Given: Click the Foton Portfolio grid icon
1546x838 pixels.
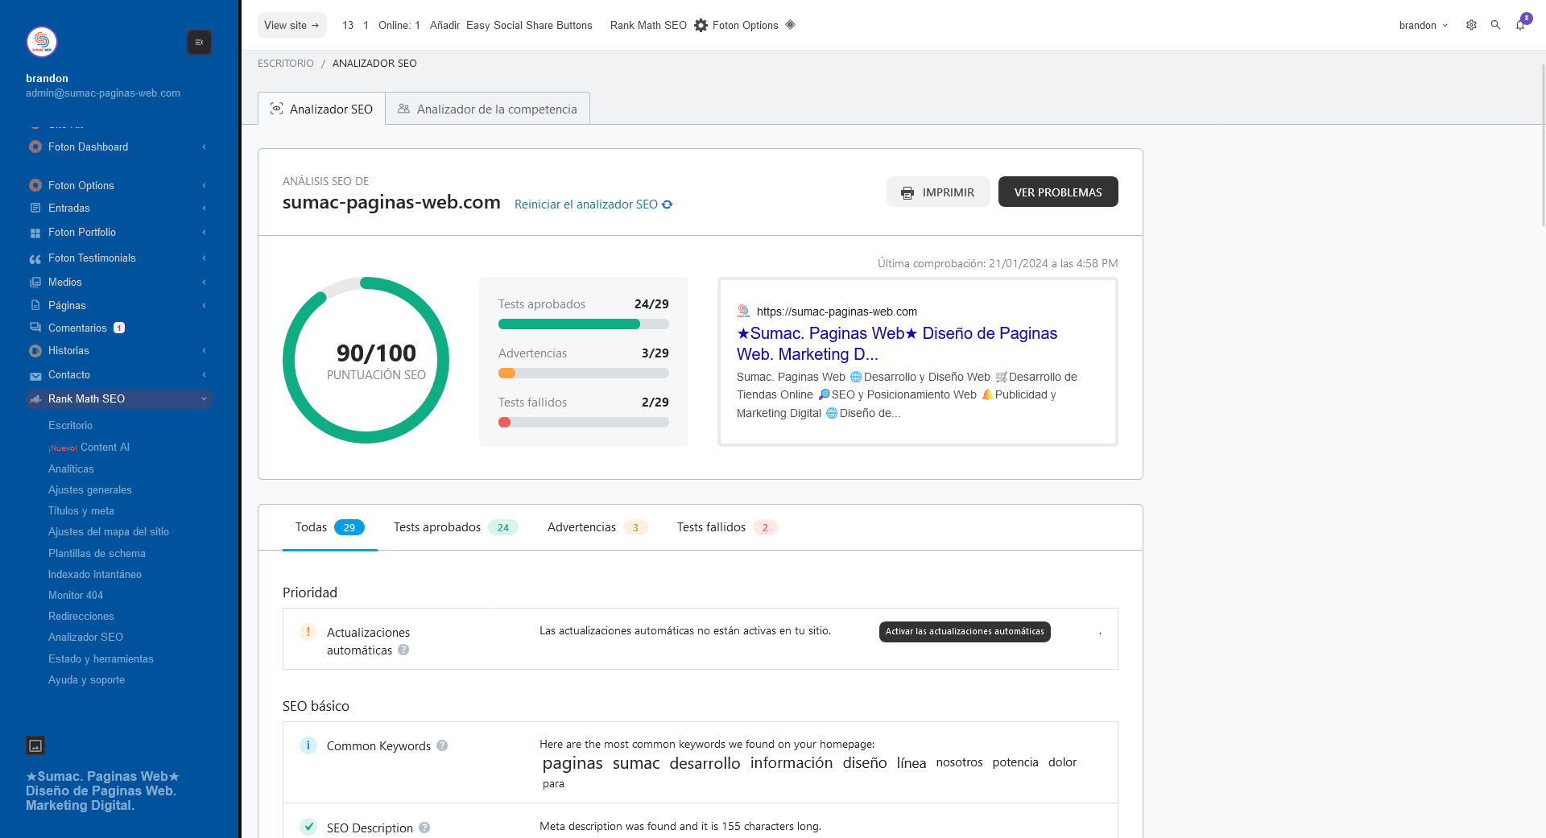Looking at the screenshot, I should 35,233.
